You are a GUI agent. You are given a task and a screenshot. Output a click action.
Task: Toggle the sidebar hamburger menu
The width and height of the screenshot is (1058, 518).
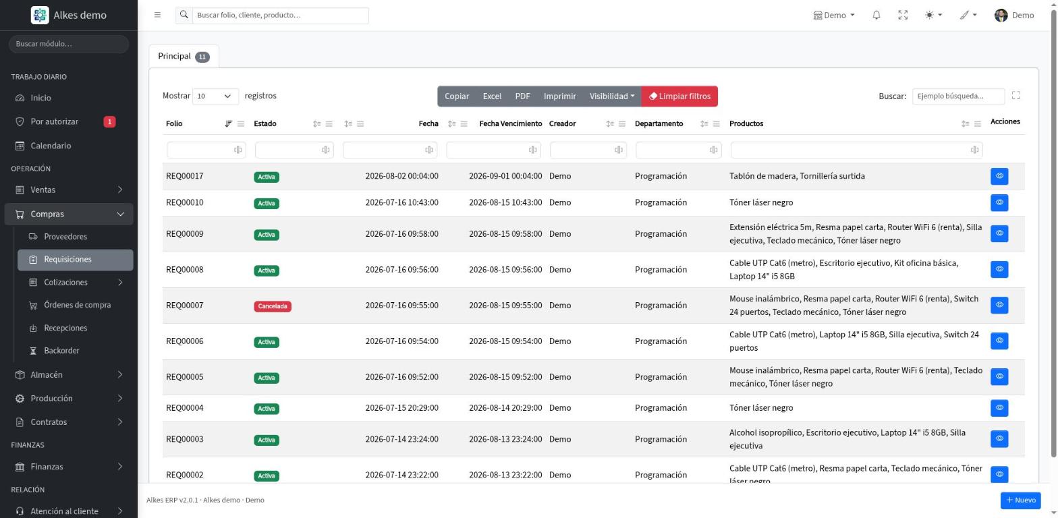[157, 15]
